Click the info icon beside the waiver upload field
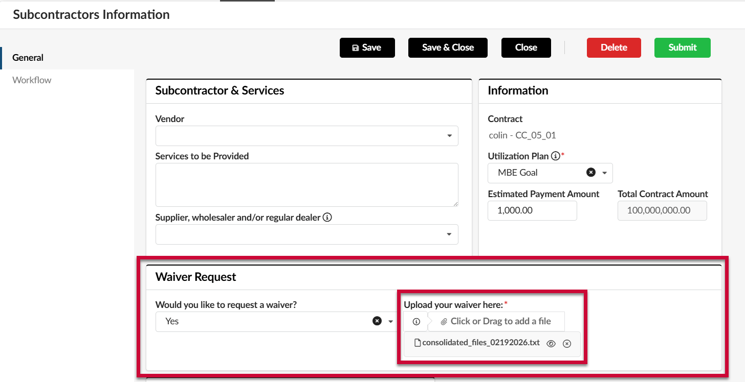Screen dimensions: 745x382 pyautogui.click(x=416, y=321)
